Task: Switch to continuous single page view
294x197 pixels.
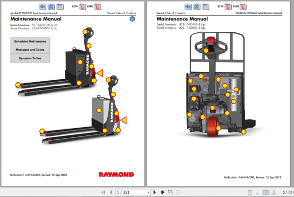Action: (x=257, y=192)
